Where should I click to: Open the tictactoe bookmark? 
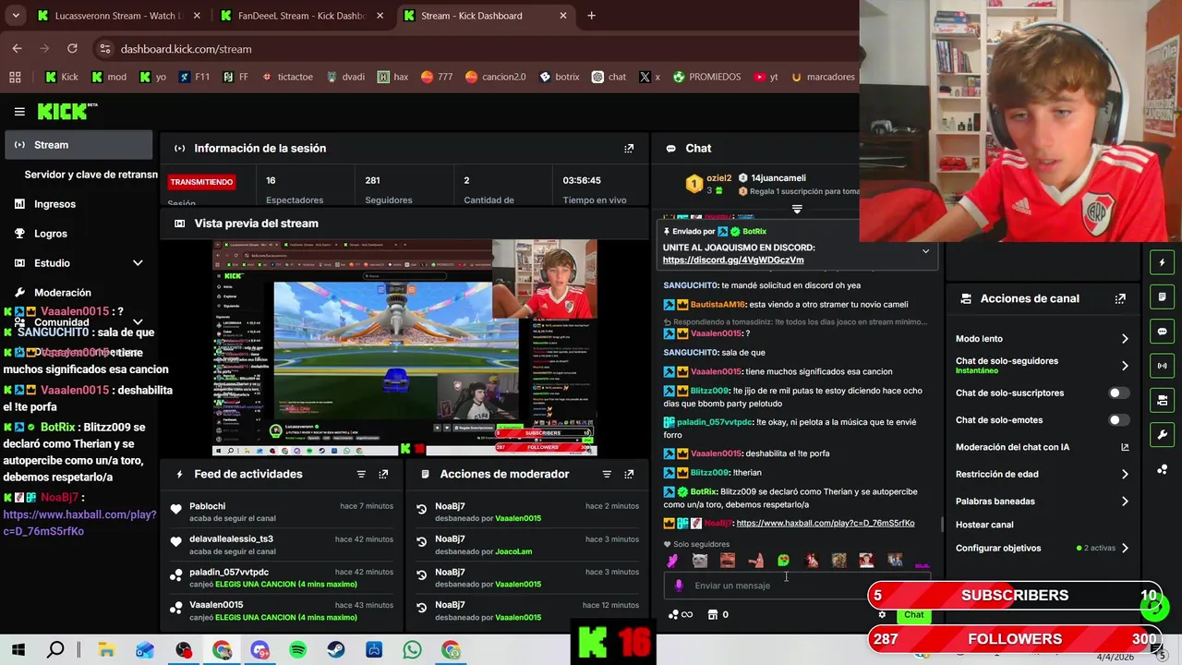tap(287, 77)
